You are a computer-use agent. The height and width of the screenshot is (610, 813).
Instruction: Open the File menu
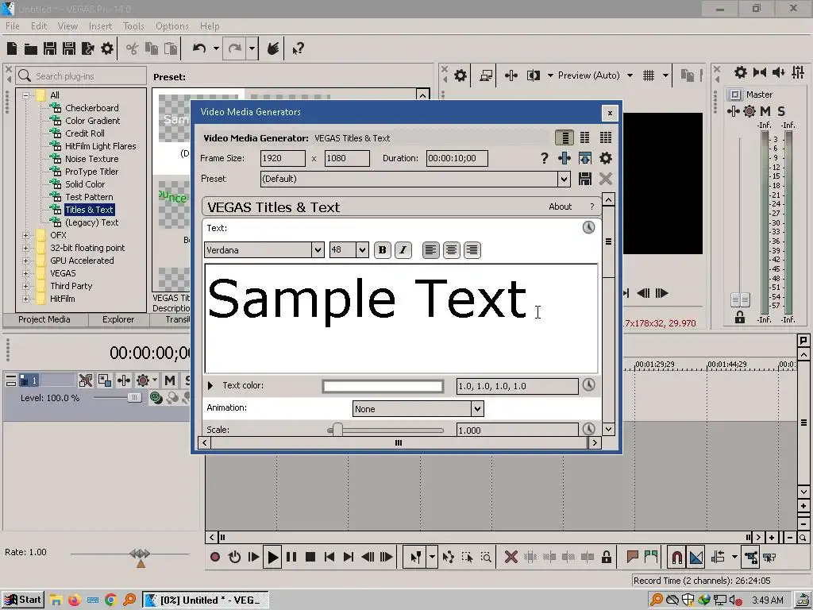(13, 26)
